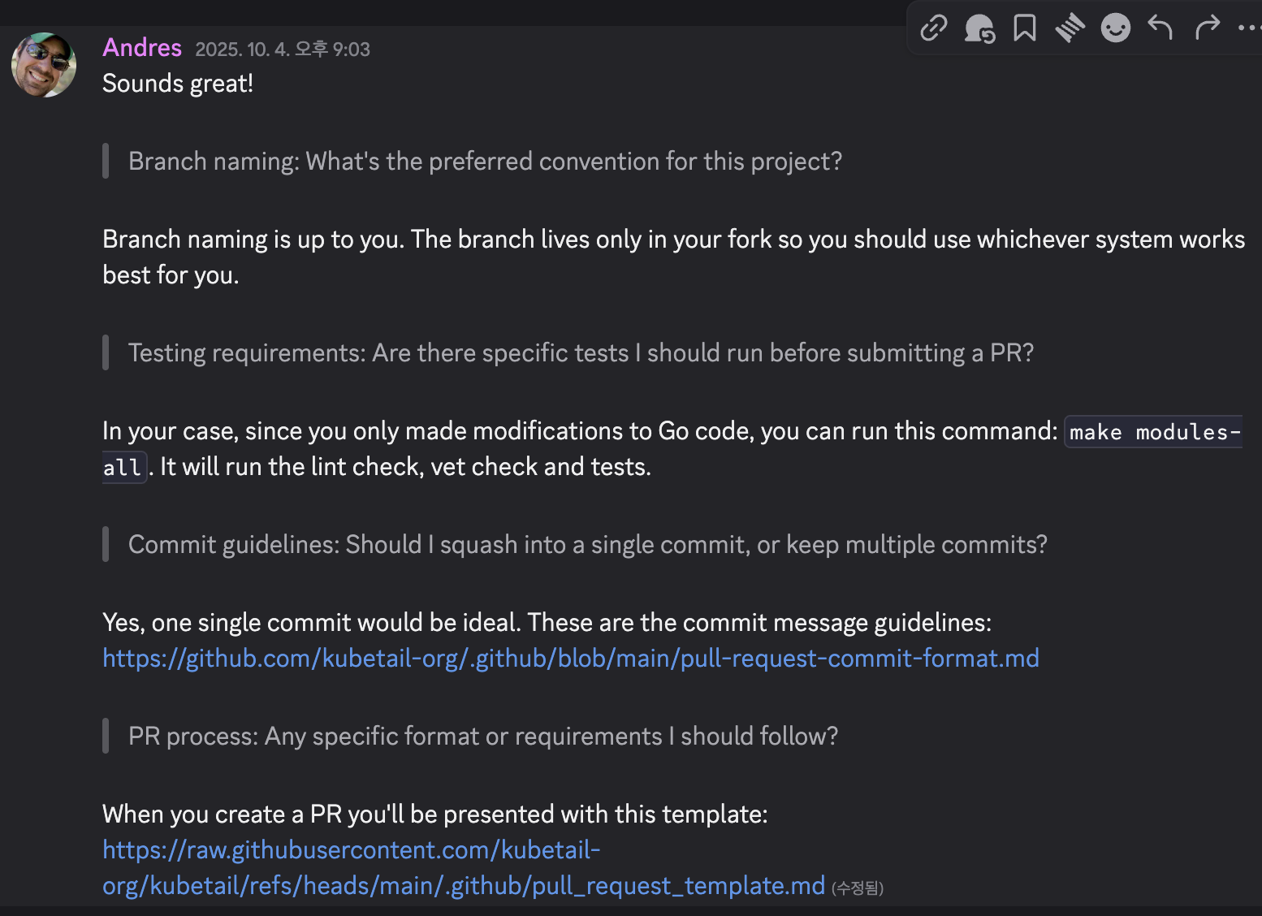The width and height of the screenshot is (1262, 916).
Task: Add a reaction with the smiley icon
Action: [x=1116, y=28]
